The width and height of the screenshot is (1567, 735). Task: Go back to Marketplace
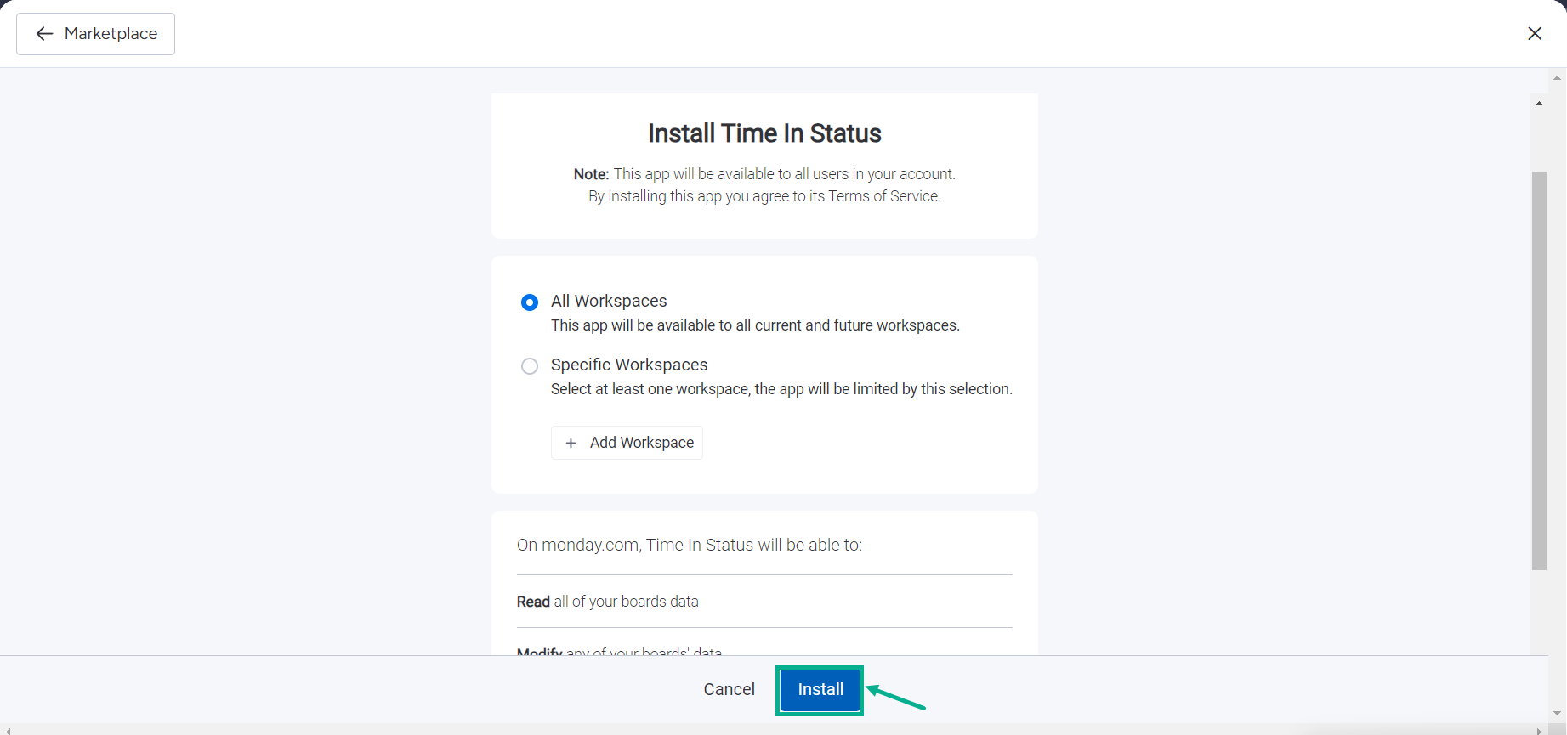point(95,34)
